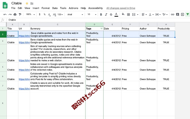Print the spreadsheet with printer icon
The height and width of the screenshot is (119, 190).
[15, 15]
